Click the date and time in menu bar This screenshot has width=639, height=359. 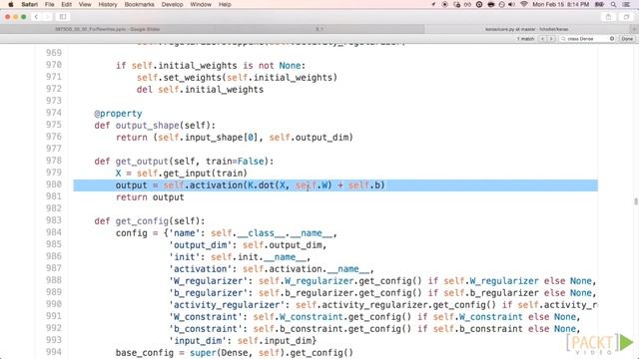point(561,4)
